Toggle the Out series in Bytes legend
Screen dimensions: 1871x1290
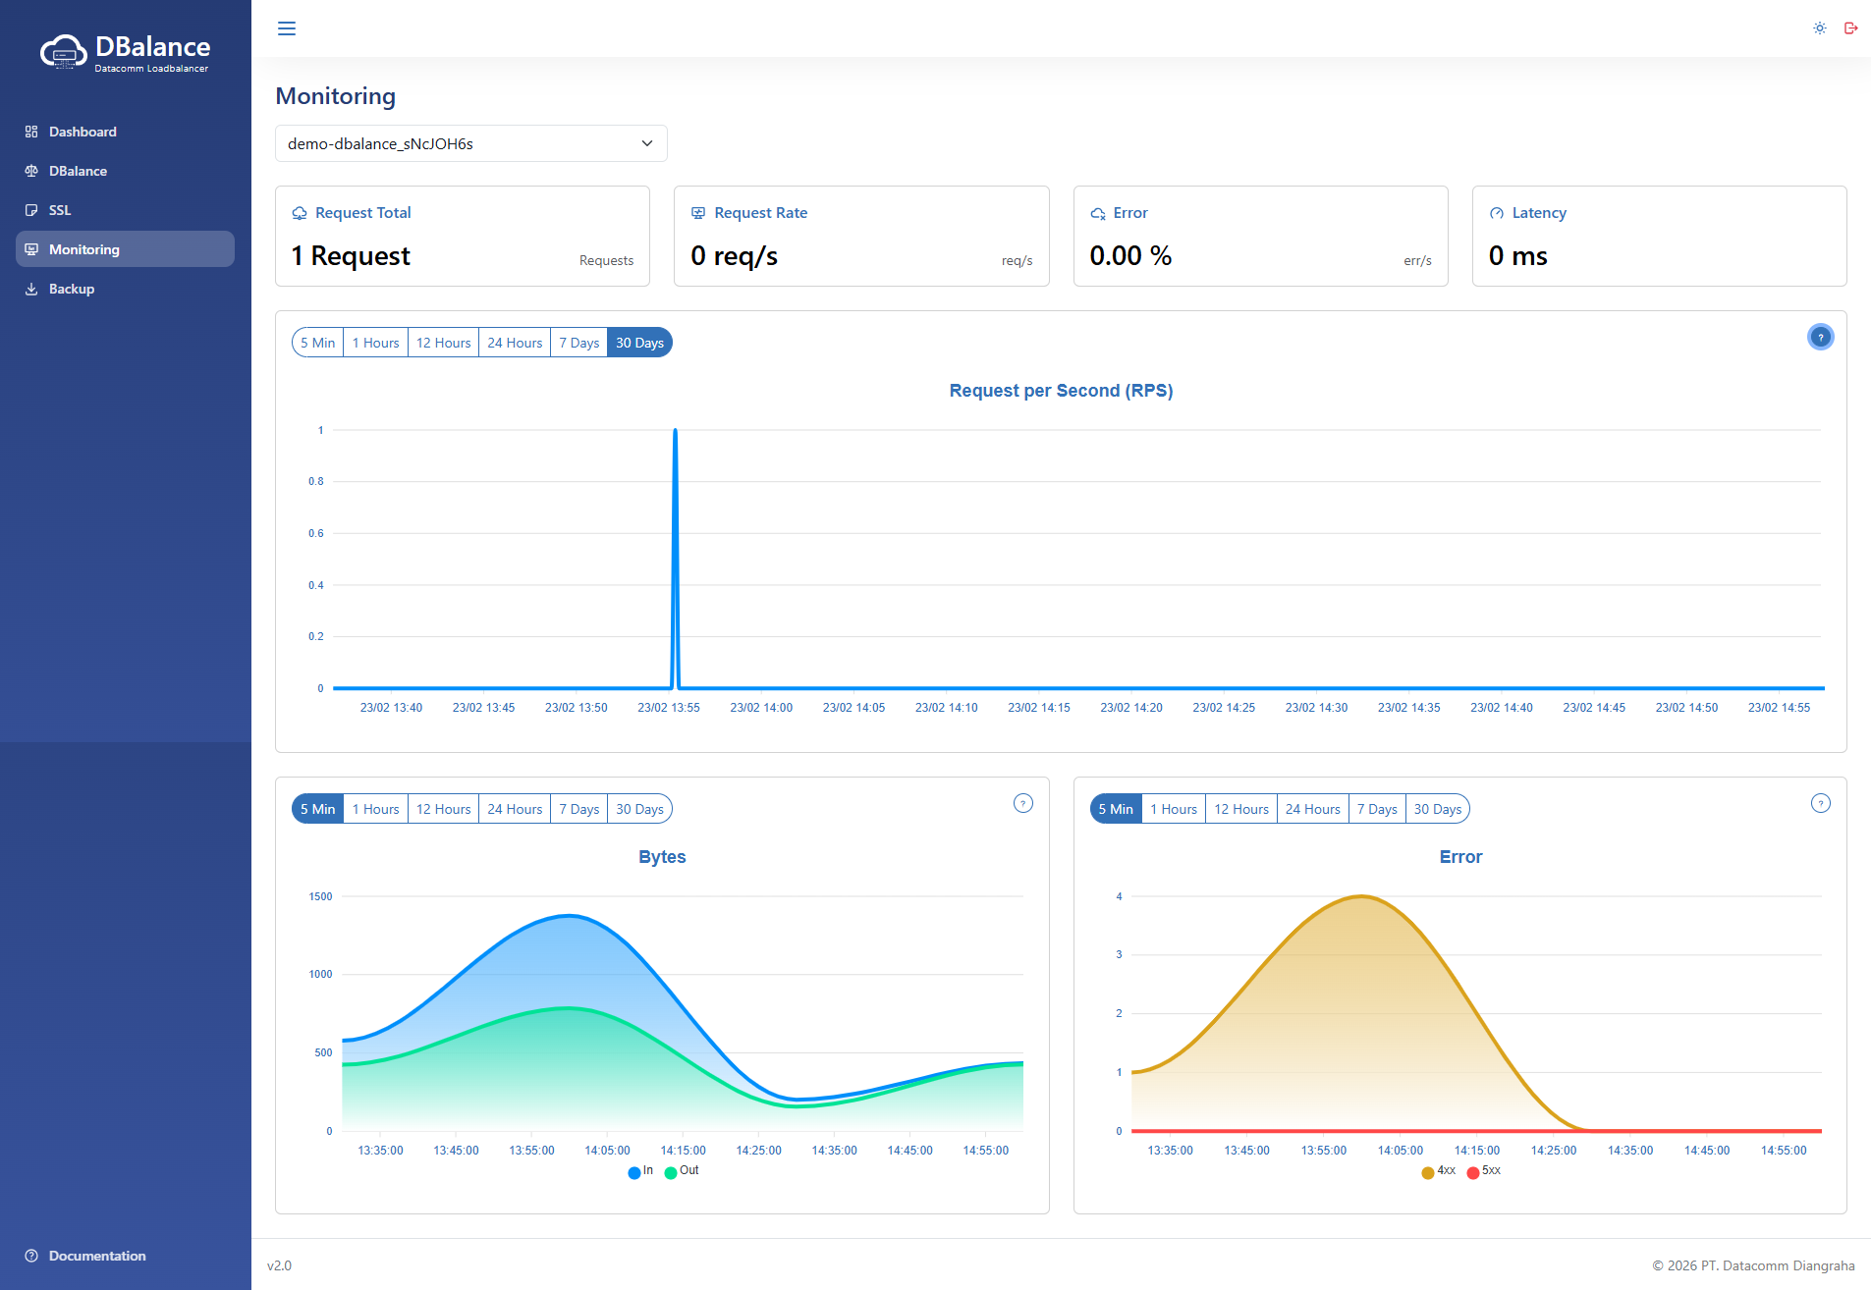[x=682, y=1171]
